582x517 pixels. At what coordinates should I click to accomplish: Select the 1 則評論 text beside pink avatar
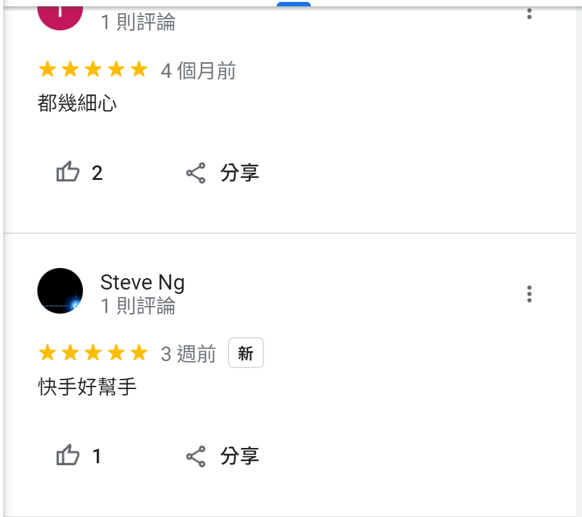pyautogui.click(x=137, y=22)
